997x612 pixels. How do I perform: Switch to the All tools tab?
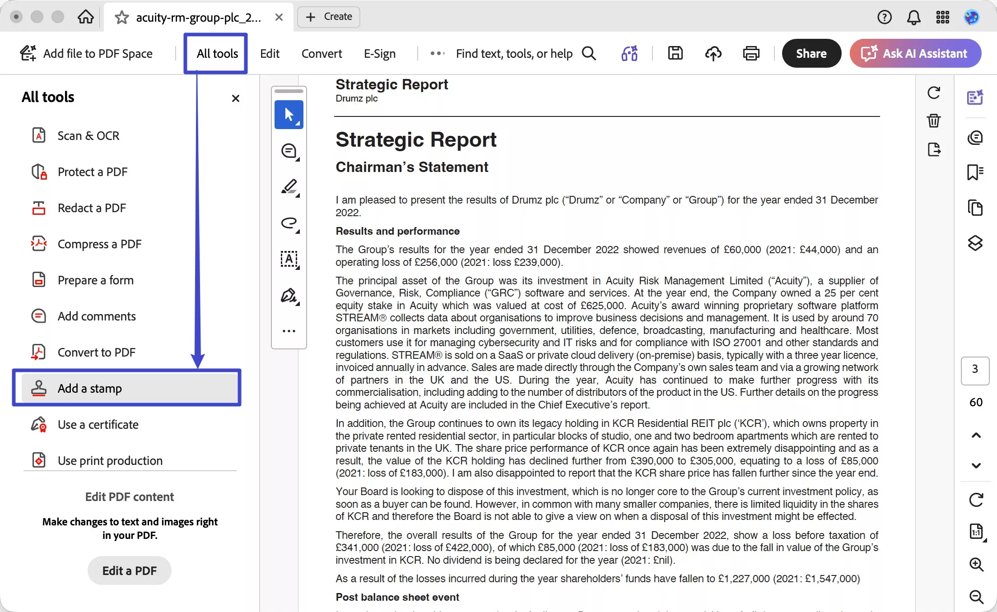pyautogui.click(x=217, y=53)
